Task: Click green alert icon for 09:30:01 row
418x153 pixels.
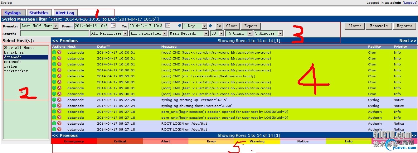Action: (54, 94)
